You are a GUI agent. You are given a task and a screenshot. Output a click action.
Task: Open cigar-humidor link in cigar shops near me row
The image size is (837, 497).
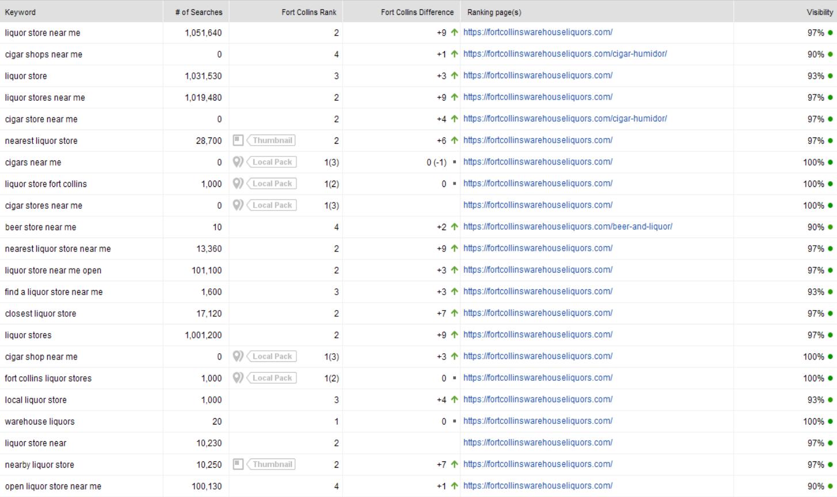[565, 54]
